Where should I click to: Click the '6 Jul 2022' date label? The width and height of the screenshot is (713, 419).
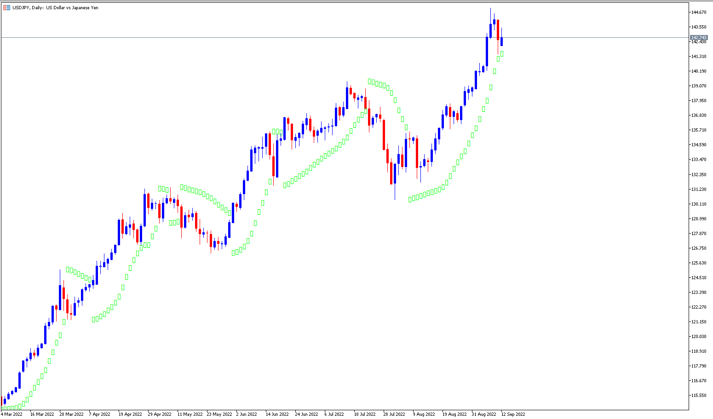pyautogui.click(x=334, y=414)
